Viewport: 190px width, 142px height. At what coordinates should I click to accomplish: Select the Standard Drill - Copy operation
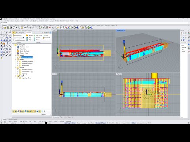pos(27,72)
